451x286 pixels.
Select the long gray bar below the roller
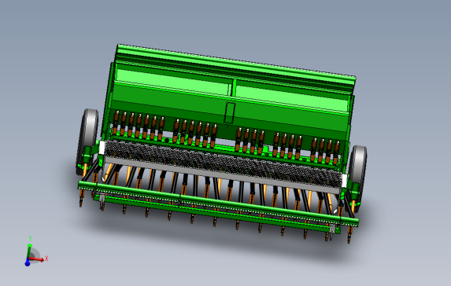223,175
